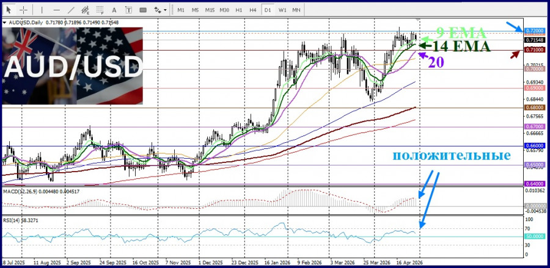Toggle the H4 timeframe button
550x268 pixels.
pyautogui.click(x=252, y=10)
